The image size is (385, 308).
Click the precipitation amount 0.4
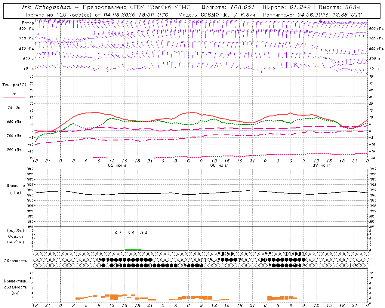tap(144, 233)
